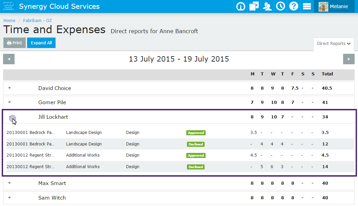Go to previous week arrow
This screenshot has width=358, height=206.
pos(9,59)
